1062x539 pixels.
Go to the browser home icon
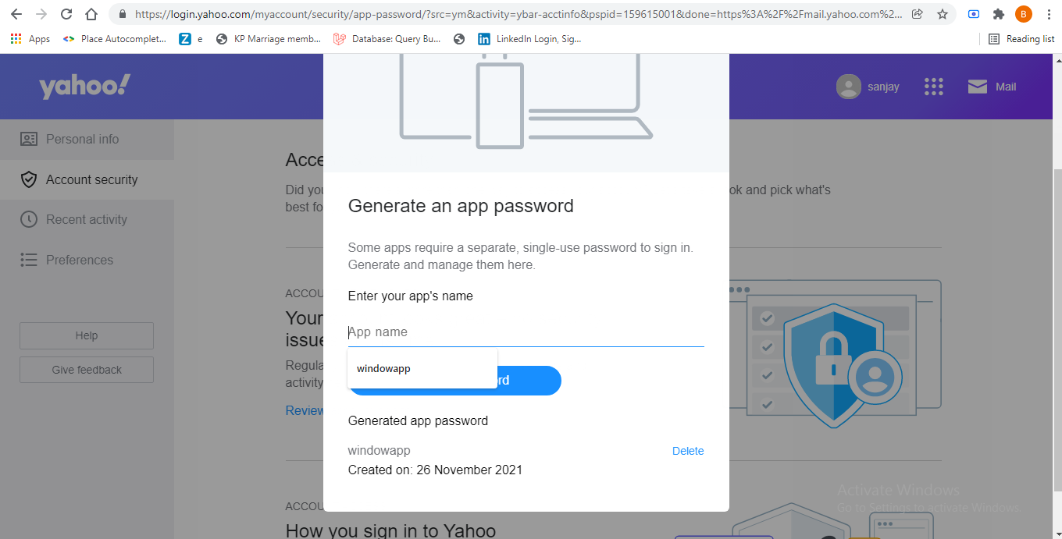(91, 14)
